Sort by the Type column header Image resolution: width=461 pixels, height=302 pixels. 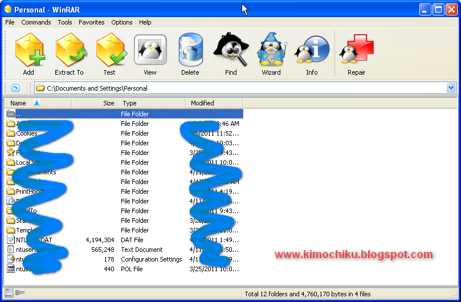coord(152,103)
